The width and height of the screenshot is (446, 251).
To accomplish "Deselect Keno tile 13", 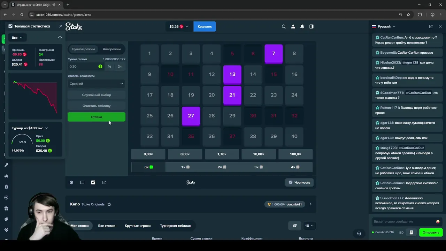I will click(x=232, y=74).
